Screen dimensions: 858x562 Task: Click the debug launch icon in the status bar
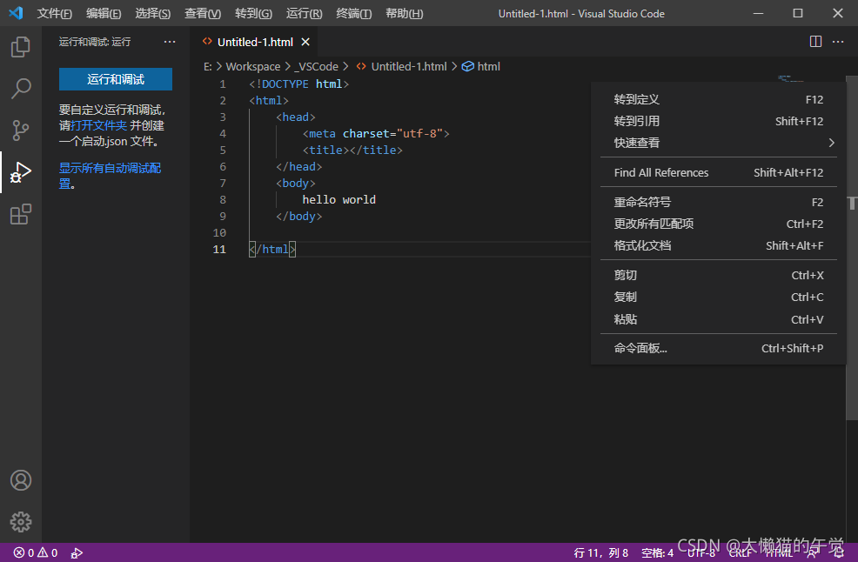pos(77,552)
